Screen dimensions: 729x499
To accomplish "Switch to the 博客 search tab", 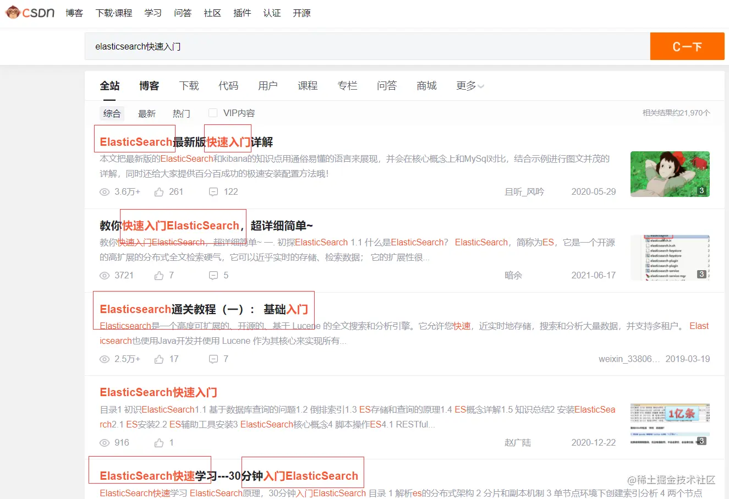I will click(149, 86).
